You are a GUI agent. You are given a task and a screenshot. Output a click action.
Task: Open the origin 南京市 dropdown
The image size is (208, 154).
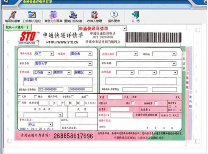pyautogui.click(x=90, y=54)
